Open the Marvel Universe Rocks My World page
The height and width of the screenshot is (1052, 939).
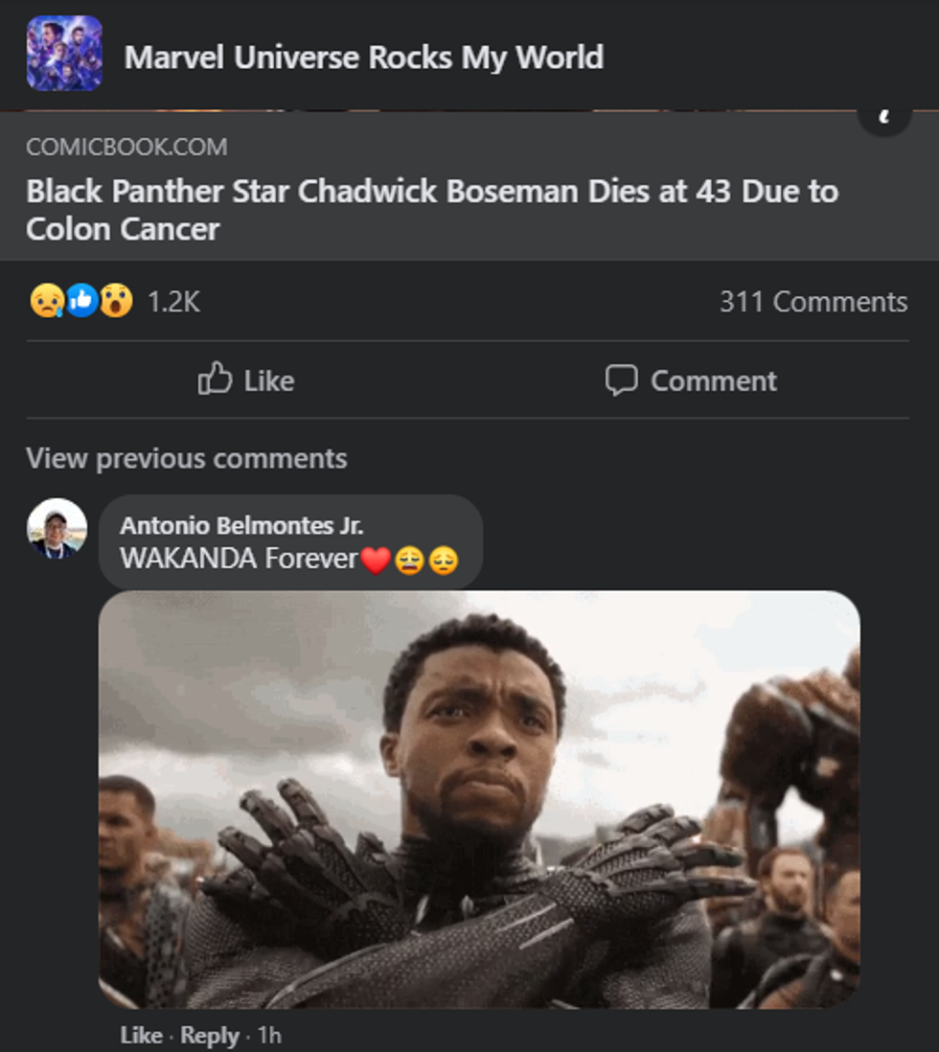[x=364, y=57]
